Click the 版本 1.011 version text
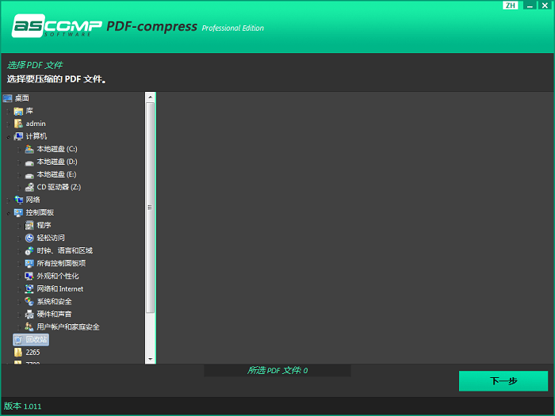The image size is (555, 416). click(x=23, y=406)
